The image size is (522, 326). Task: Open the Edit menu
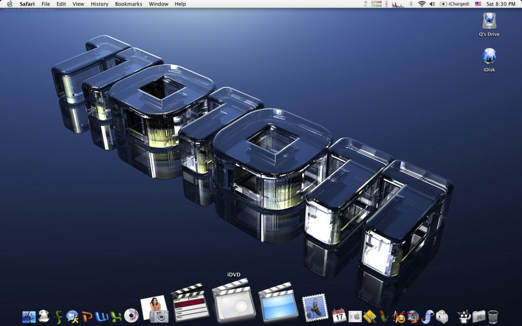[x=61, y=4]
